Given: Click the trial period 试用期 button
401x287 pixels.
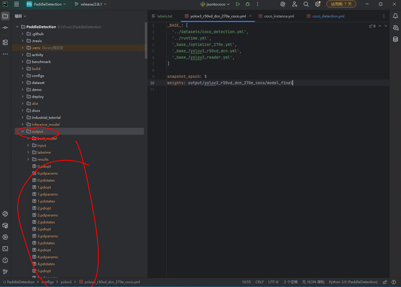Looking at the screenshot, I should click(x=341, y=4).
